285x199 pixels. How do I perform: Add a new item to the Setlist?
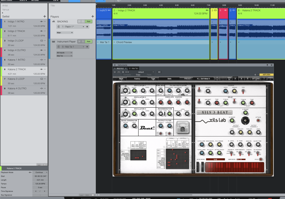(x=45, y=16)
